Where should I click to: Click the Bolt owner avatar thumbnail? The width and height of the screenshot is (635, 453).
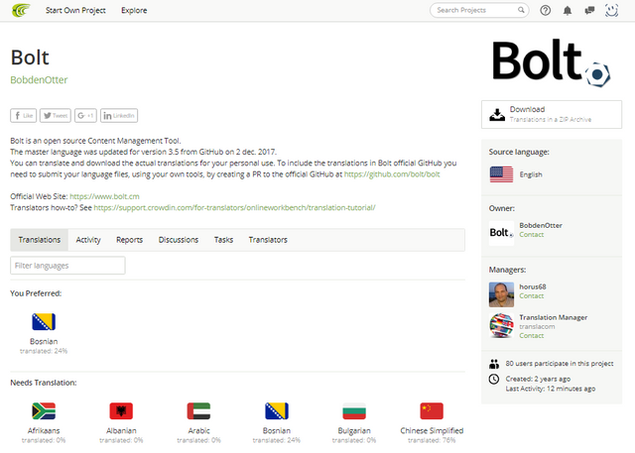501,233
